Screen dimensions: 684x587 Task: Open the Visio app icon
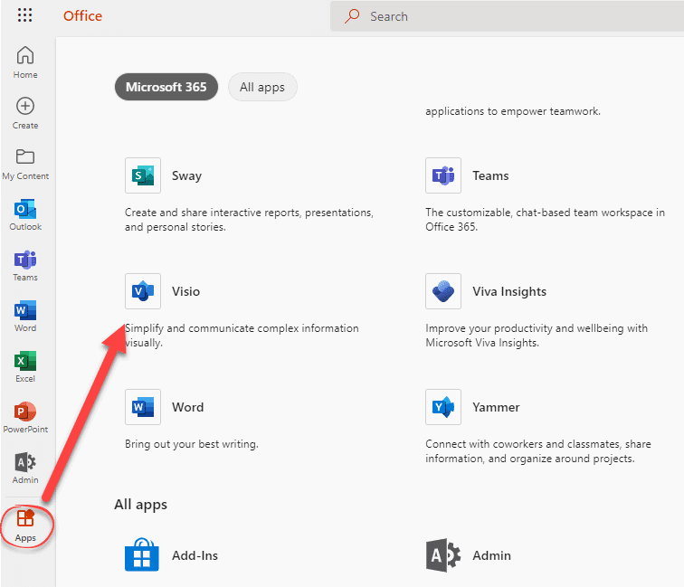tap(143, 291)
